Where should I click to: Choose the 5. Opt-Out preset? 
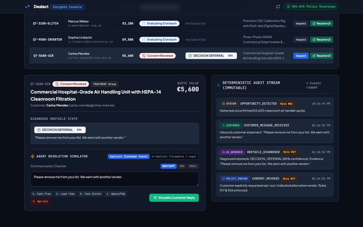pos(40,201)
